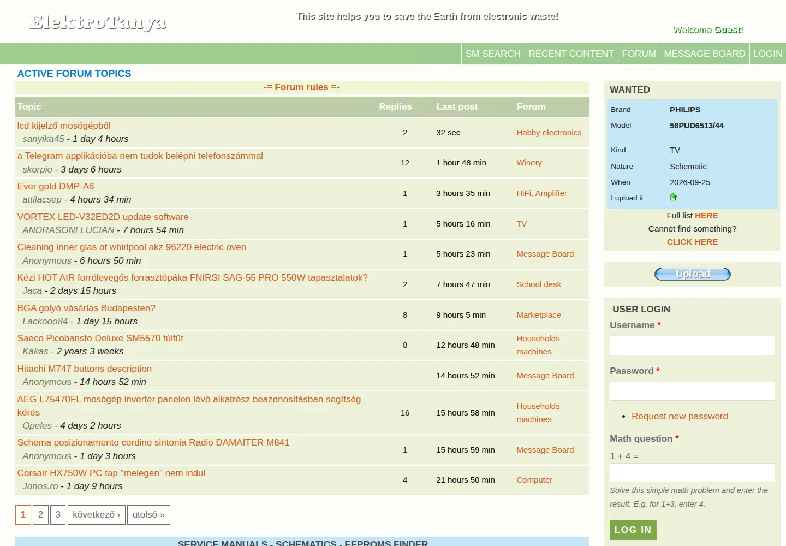Open the FORUM menu item

coord(639,54)
